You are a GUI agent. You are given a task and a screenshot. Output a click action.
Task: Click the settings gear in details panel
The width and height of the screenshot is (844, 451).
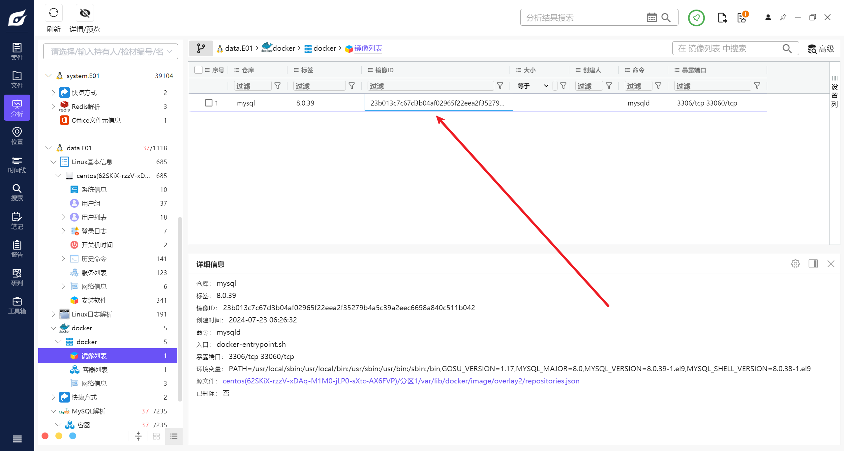click(x=795, y=264)
